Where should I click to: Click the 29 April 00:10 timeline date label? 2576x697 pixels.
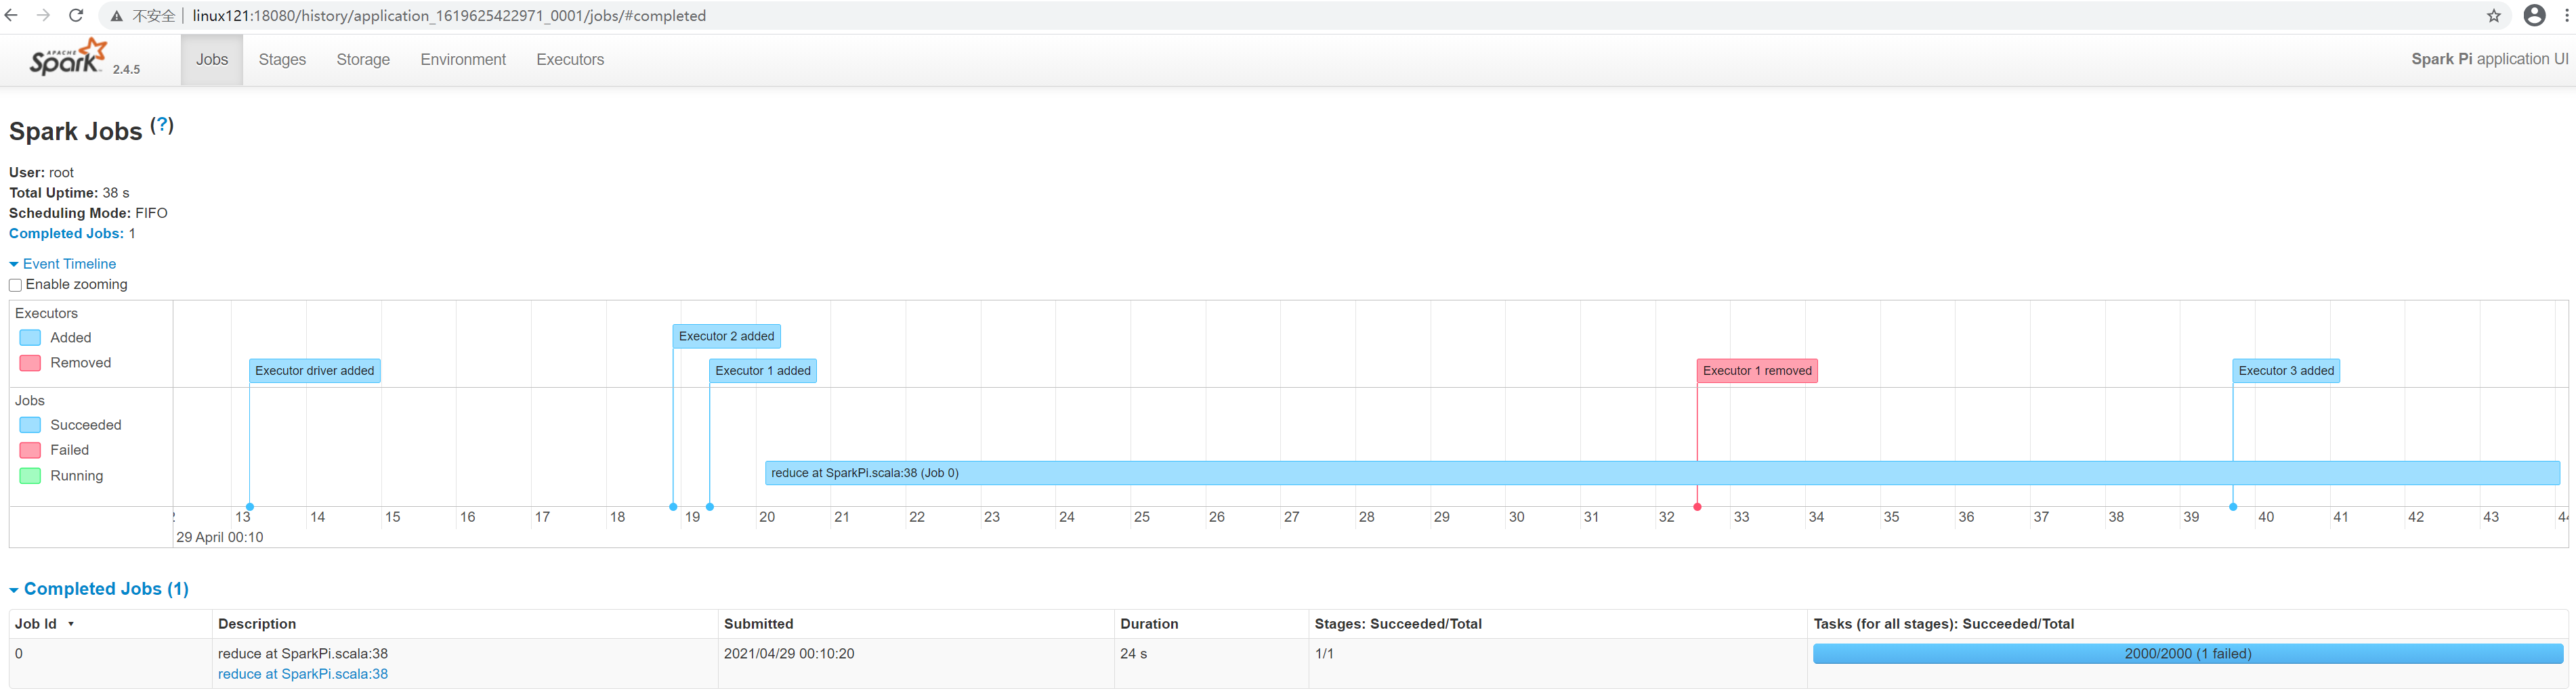click(x=220, y=537)
